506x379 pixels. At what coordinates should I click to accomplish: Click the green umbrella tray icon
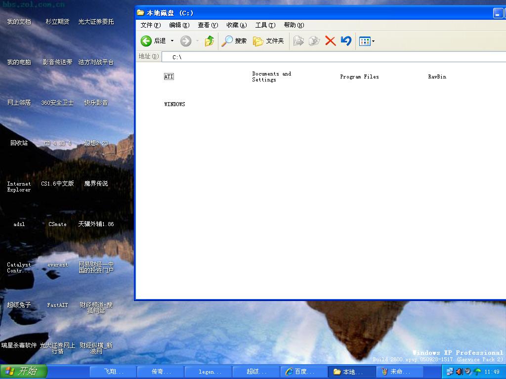coord(477,372)
